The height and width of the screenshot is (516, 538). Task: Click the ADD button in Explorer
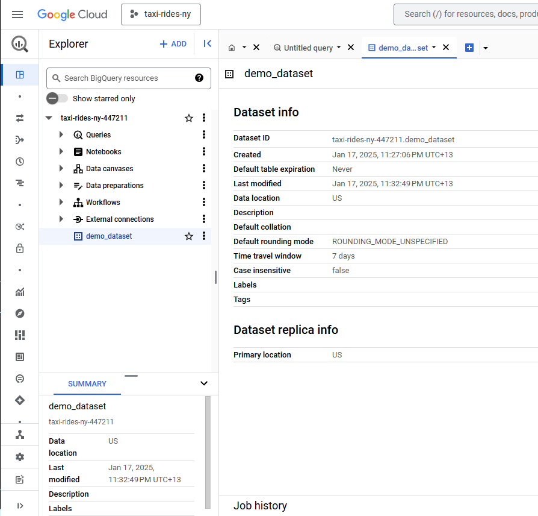(x=173, y=44)
